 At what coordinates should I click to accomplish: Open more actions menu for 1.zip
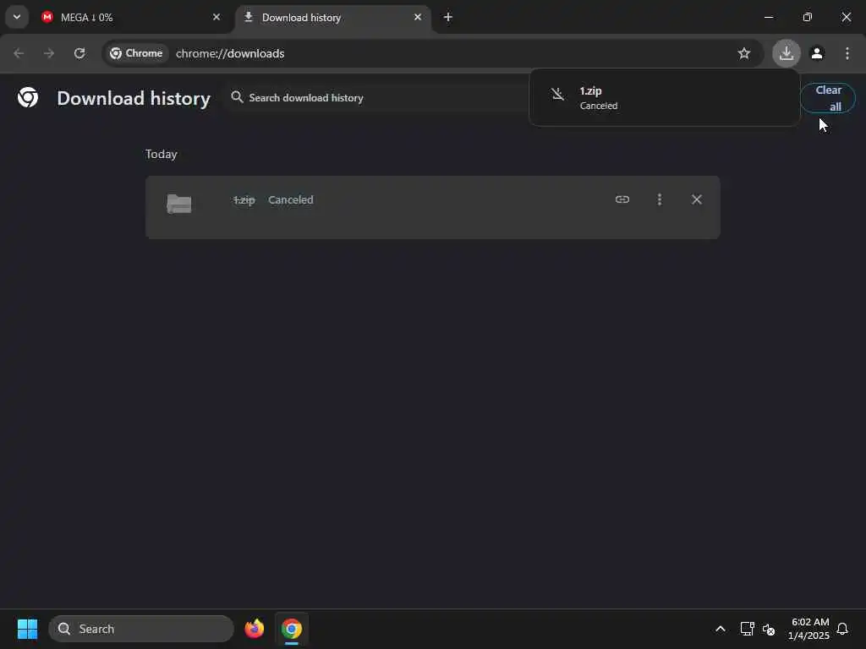tap(660, 199)
